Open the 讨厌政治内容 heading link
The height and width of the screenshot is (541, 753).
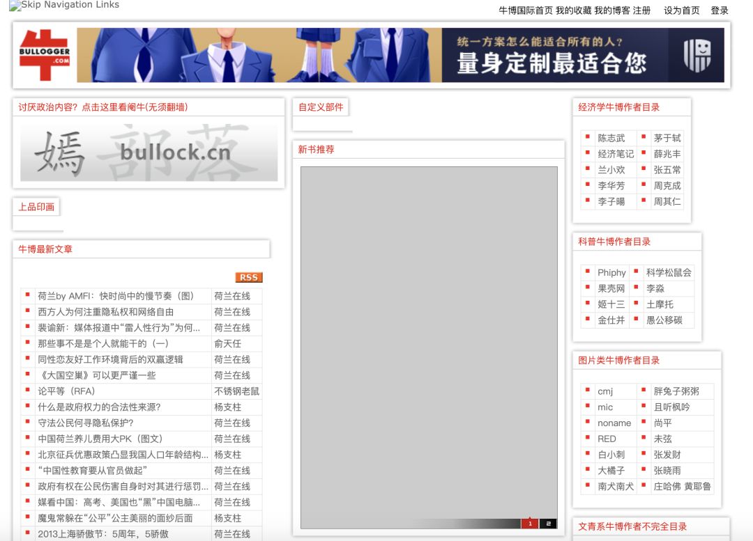pyautogui.click(x=102, y=107)
